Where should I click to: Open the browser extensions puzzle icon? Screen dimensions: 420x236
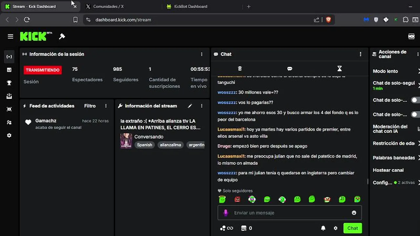406,20
